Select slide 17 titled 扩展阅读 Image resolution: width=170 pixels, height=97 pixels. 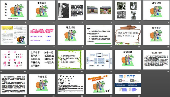[x=128, y=59]
